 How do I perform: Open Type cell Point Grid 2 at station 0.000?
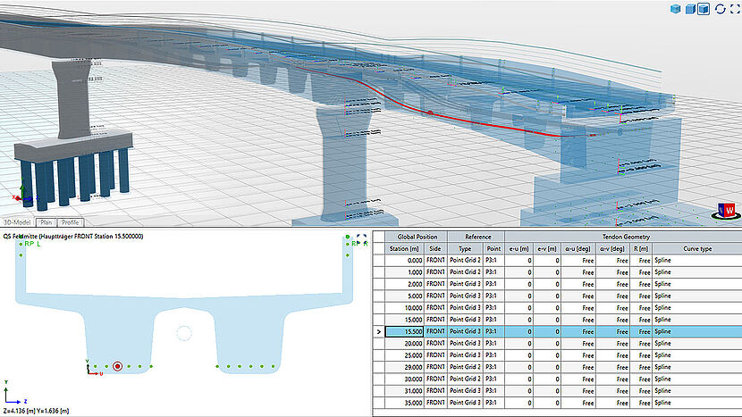click(465, 259)
